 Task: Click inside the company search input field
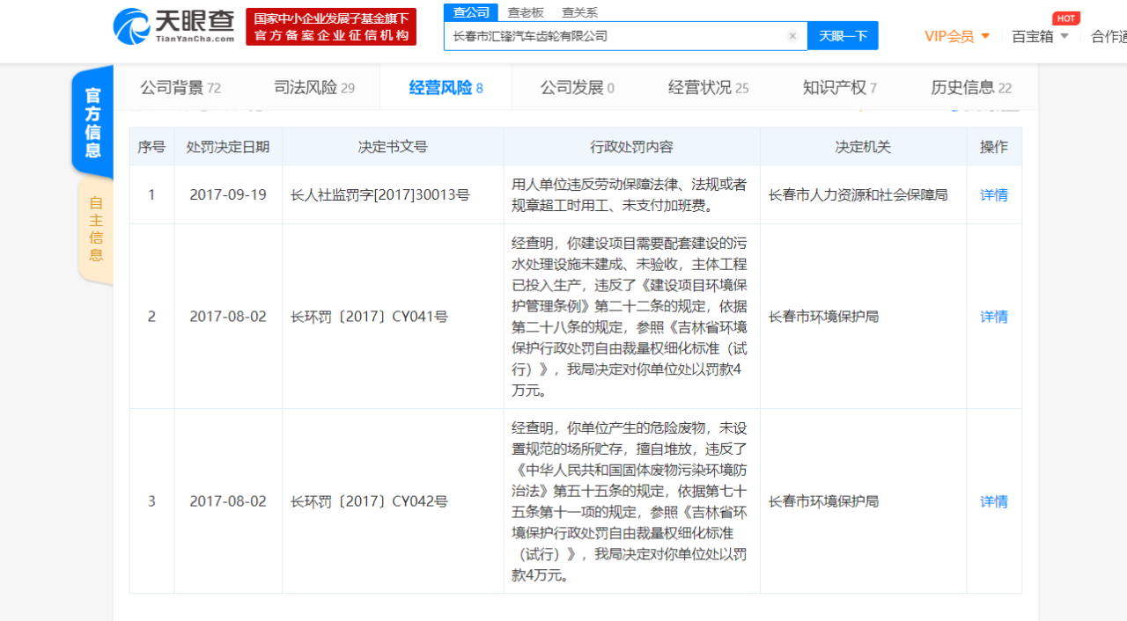(x=616, y=36)
